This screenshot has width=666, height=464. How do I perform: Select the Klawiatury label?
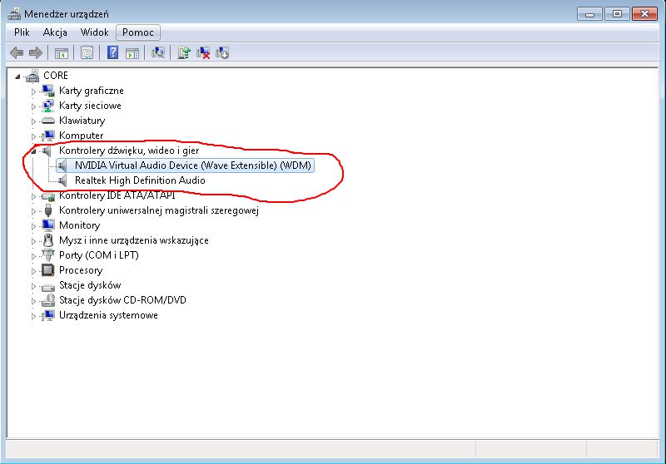point(82,121)
